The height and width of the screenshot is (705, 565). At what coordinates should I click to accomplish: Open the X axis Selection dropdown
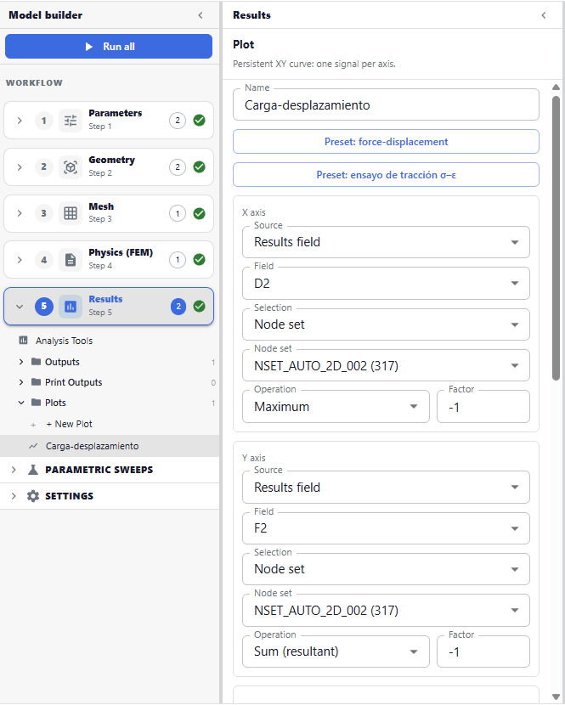coord(386,324)
